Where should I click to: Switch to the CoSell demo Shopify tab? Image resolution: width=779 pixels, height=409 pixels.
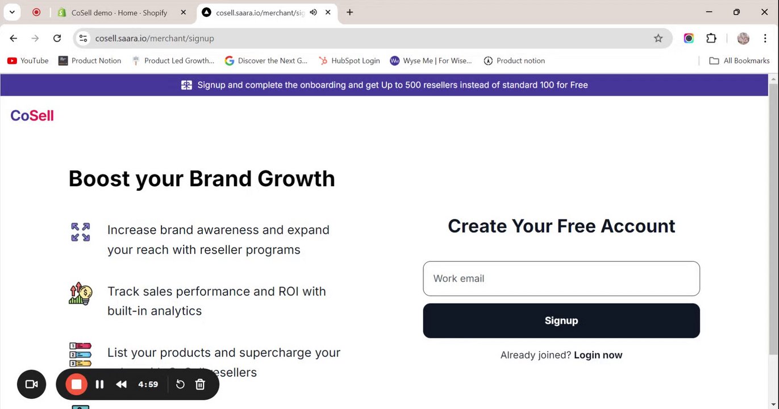tap(119, 12)
